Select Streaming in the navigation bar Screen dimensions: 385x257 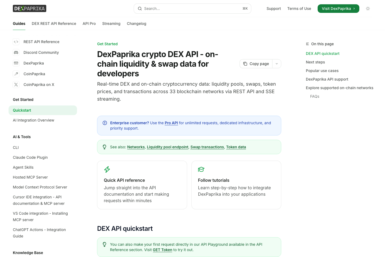coord(111,24)
